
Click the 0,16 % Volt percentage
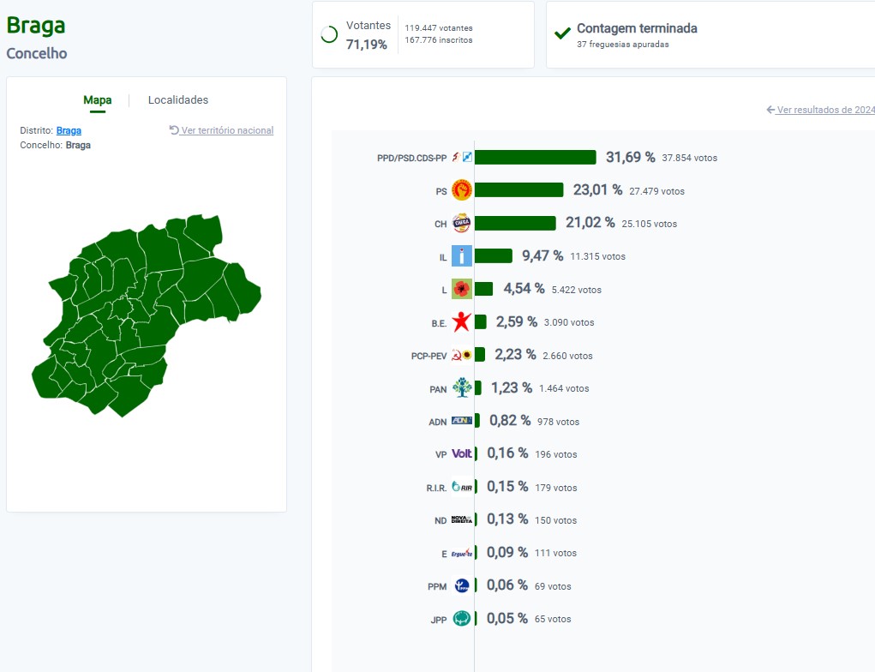coord(507,453)
